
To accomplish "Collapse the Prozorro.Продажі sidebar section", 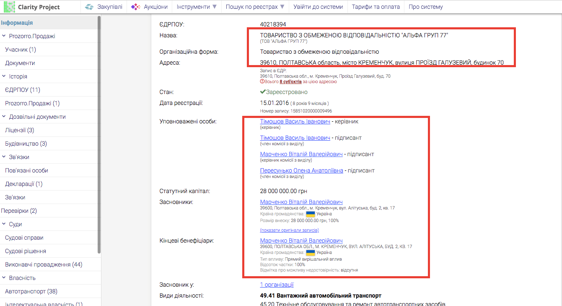I will (4, 36).
